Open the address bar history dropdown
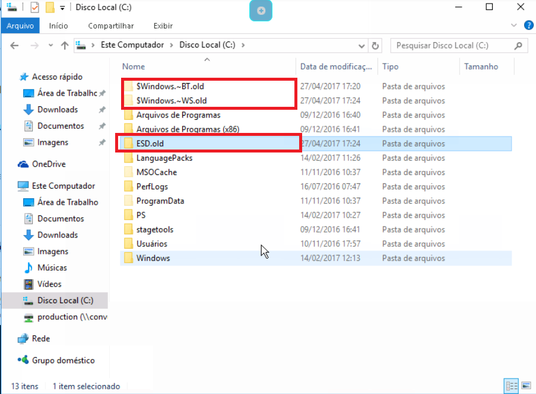This screenshot has height=394, width=536. (x=361, y=46)
